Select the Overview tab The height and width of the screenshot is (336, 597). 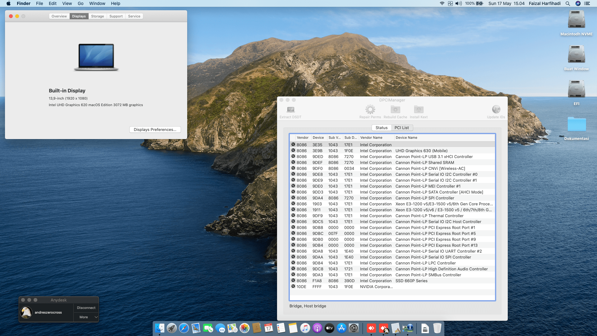59,16
